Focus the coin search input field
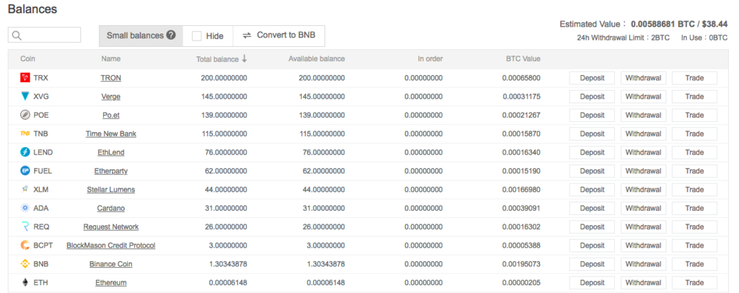This screenshot has width=739, height=293. (x=44, y=35)
